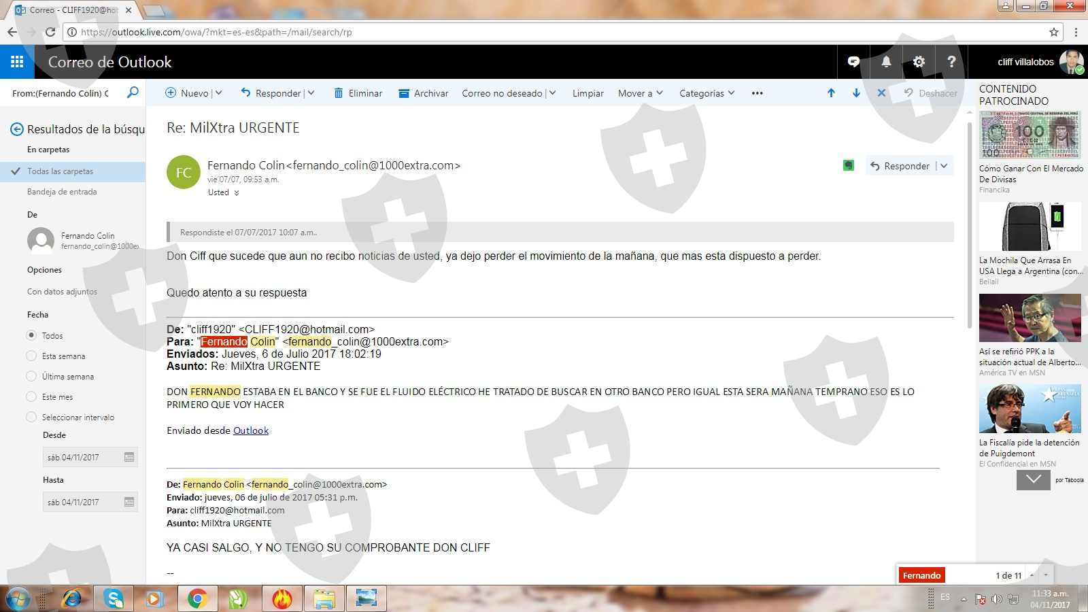Open Google Chrome from the taskbar
The image size is (1088, 612).
click(x=197, y=598)
